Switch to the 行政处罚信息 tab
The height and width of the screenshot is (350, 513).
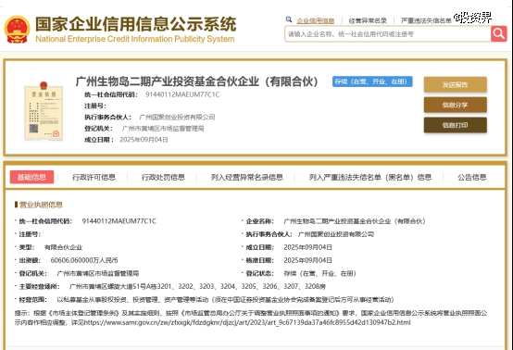coord(163,177)
